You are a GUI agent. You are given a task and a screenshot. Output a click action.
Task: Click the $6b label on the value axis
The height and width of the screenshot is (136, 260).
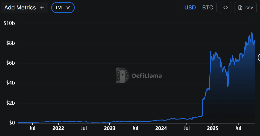pyautogui.click(x=10, y=63)
